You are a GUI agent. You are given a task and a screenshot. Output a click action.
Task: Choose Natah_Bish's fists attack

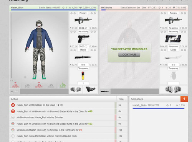coord(76,89)
